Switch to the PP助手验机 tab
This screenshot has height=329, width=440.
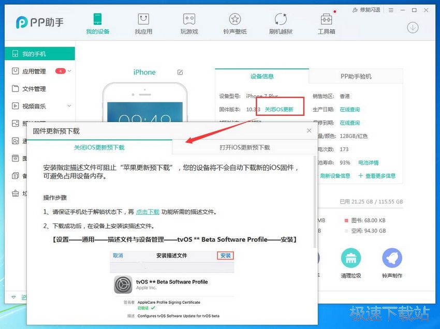(356, 76)
